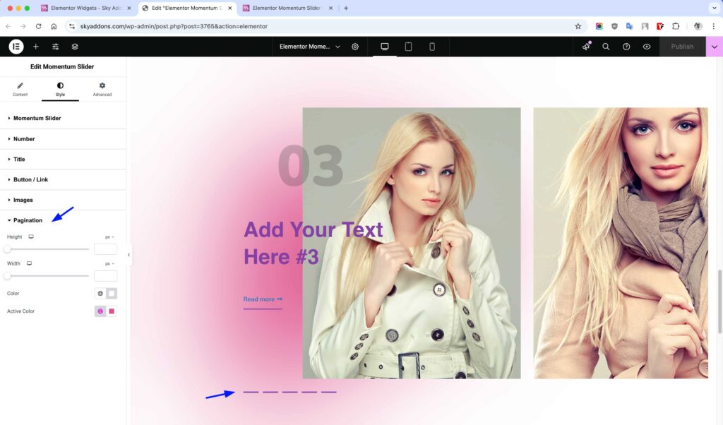Screen dimensions: 723x425
Task: Open the Active Color pink swatch
Action: click(112, 311)
